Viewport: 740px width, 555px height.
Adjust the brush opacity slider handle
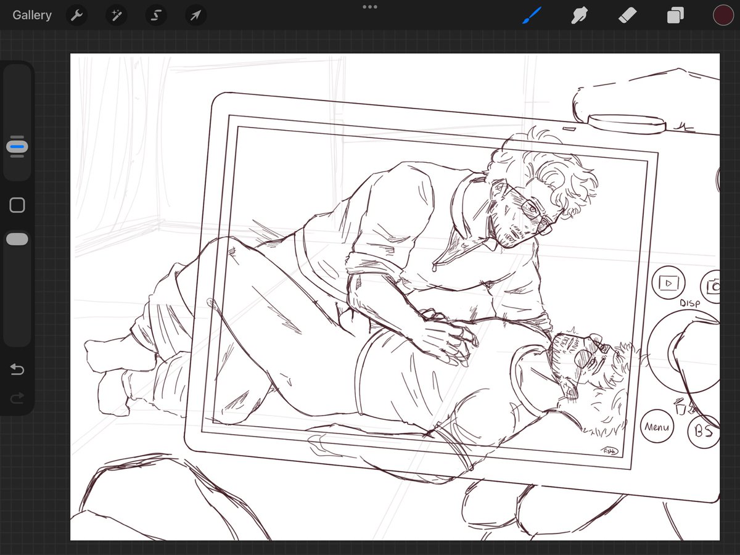point(17,239)
